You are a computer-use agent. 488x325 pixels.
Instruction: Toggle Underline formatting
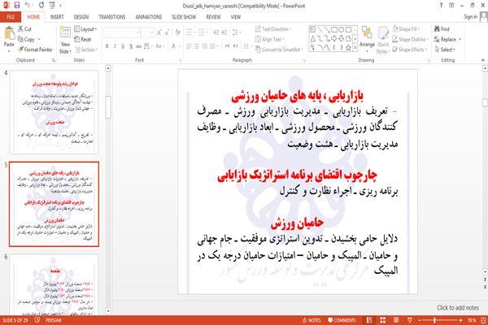coord(123,46)
